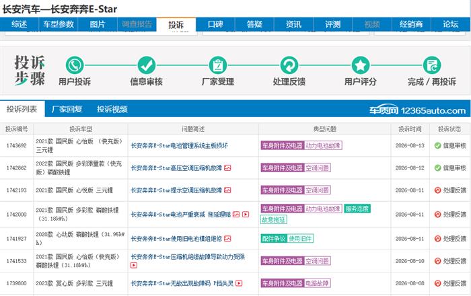The height and width of the screenshot is (296, 471).
Task: Click 空调问题 tag in row 1742193
Action: [x=317, y=190]
